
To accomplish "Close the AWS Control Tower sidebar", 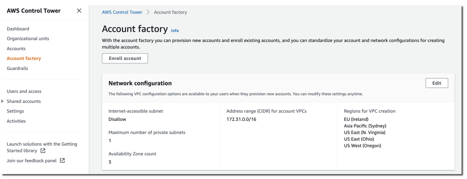I will coord(79,11).
